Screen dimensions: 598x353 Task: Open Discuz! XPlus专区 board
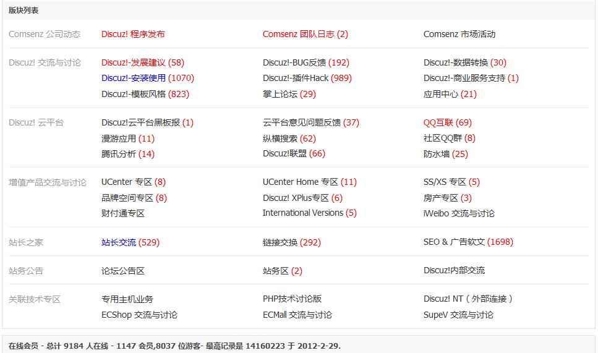tap(296, 198)
